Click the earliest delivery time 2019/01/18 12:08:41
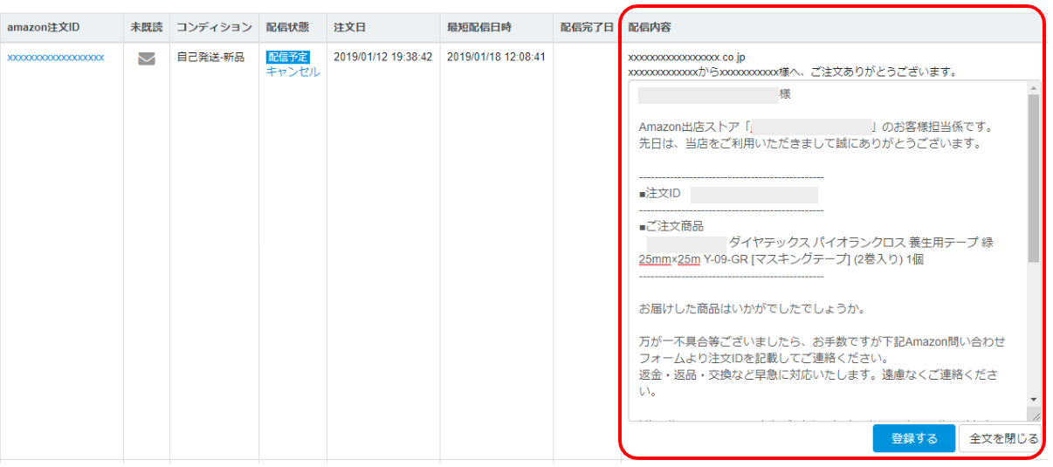The width and height of the screenshot is (1053, 467). (x=497, y=58)
